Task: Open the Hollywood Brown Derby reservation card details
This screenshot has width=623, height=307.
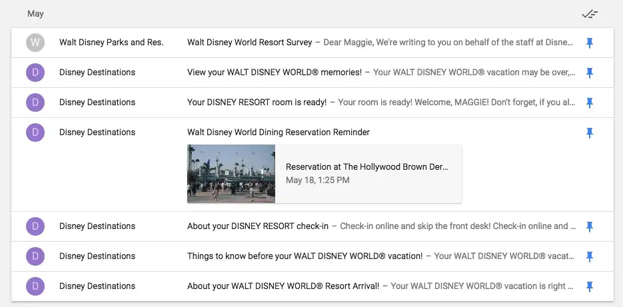Action: (x=367, y=173)
